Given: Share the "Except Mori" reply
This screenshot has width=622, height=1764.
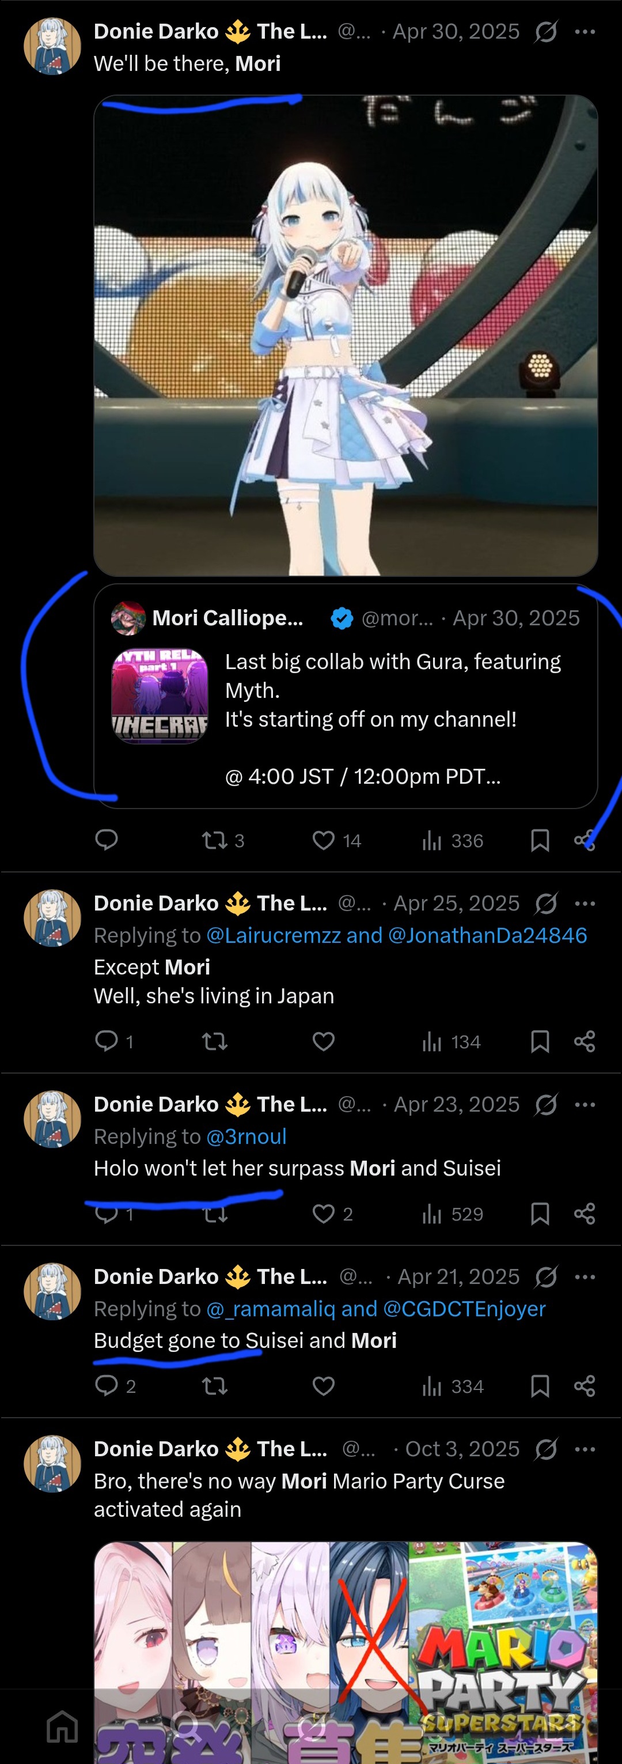Looking at the screenshot, I should click(x=585, y=1041).
